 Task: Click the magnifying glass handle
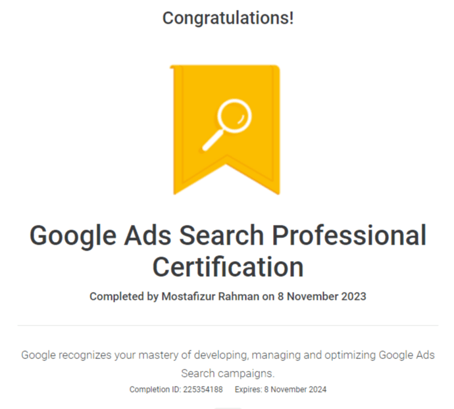pyautogui.click(x=213, y=140)
